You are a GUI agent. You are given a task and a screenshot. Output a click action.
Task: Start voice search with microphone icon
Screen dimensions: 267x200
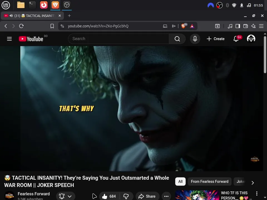point(195,39)
